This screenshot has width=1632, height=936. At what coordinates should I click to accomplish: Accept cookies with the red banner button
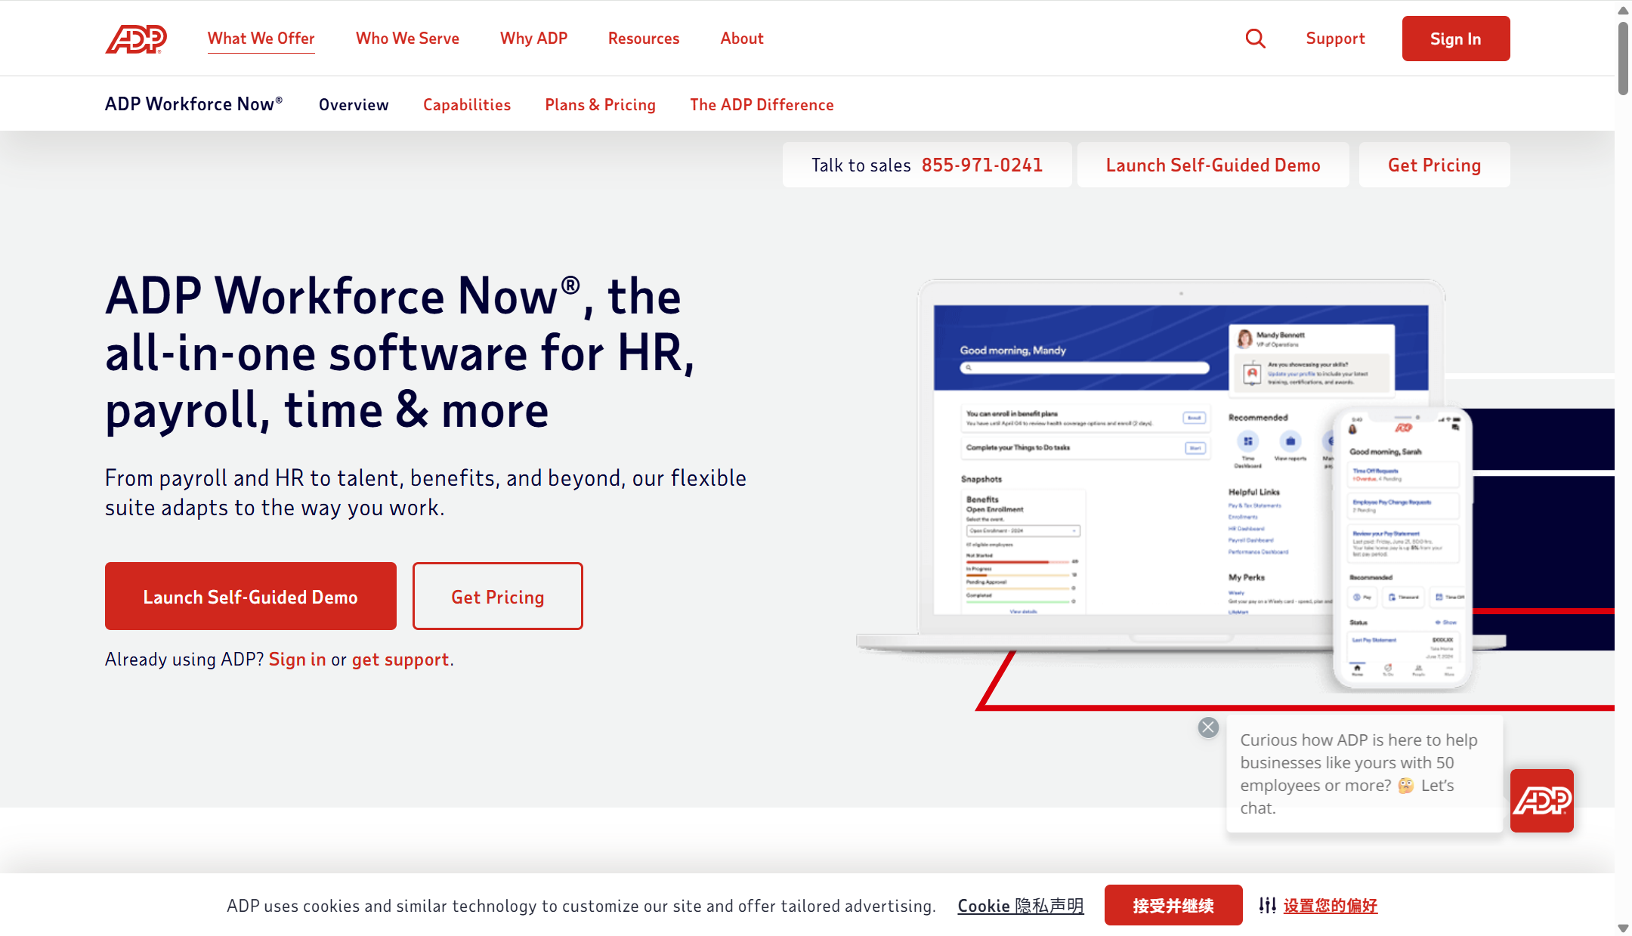coord(1173,905)
